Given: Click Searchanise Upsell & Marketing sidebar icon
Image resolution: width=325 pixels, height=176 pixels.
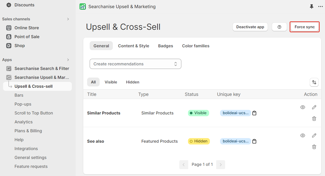Looking at the screenshot, I should 9,77.
